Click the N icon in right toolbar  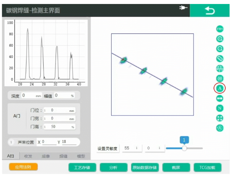tap(220, 108)
